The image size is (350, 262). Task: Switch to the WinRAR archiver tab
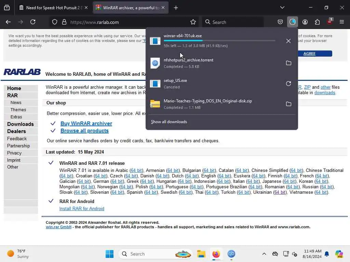[131, 8]
